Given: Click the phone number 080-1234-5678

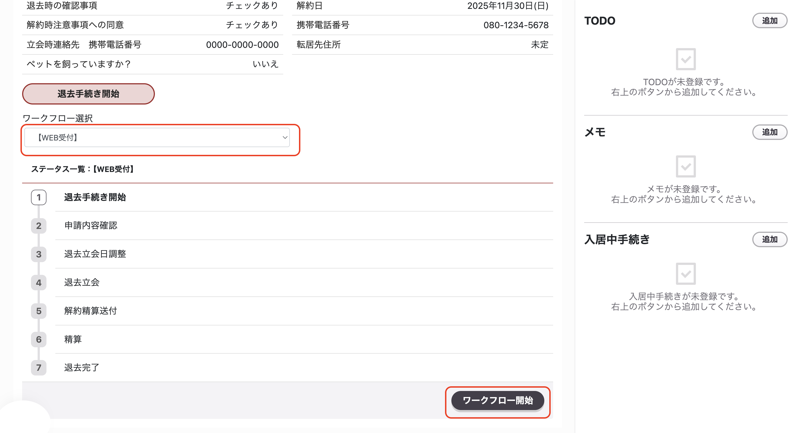Looking at the screenshot, I should click(x=516, y=25).
